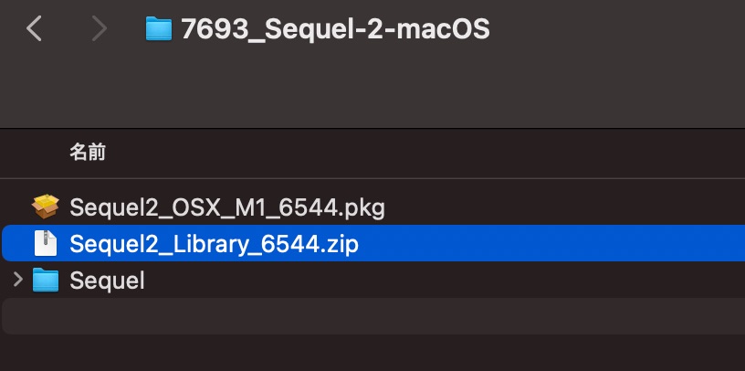745x371 pixels.
Task: Click highlighted row space right of Sequel2_Library_6544.zip
Action: point(548,244)
